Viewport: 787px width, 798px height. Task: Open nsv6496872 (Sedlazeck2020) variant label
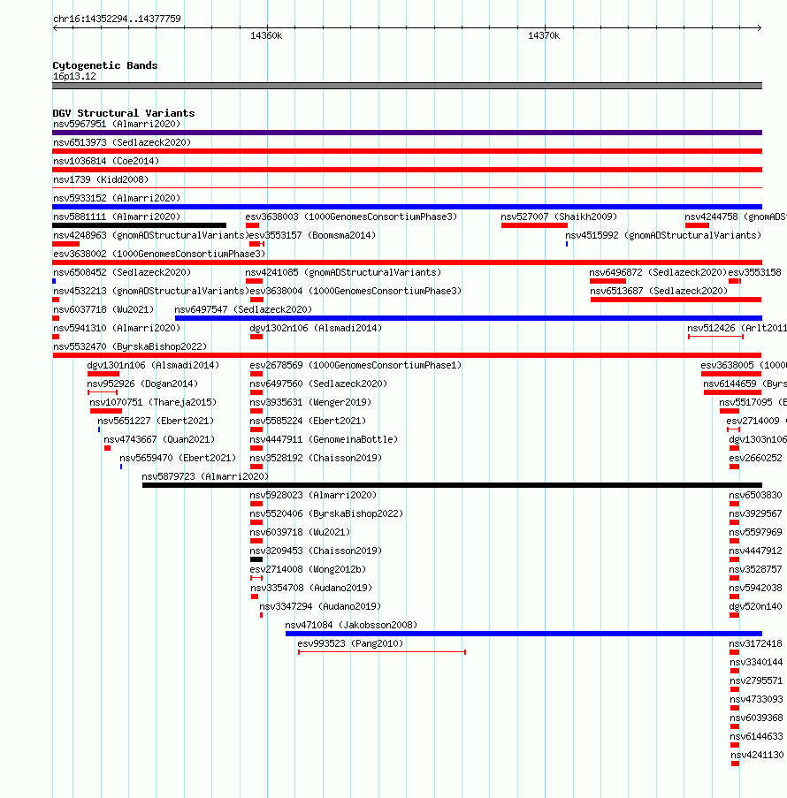point(658,273)
